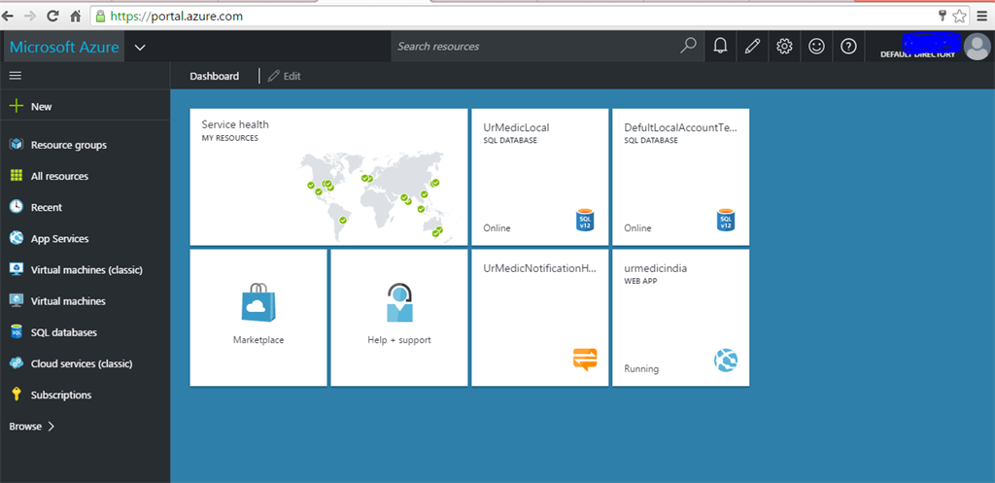995x483 pixels.
Task: Click the SQL databases cylinder icon
Action: 17,332
